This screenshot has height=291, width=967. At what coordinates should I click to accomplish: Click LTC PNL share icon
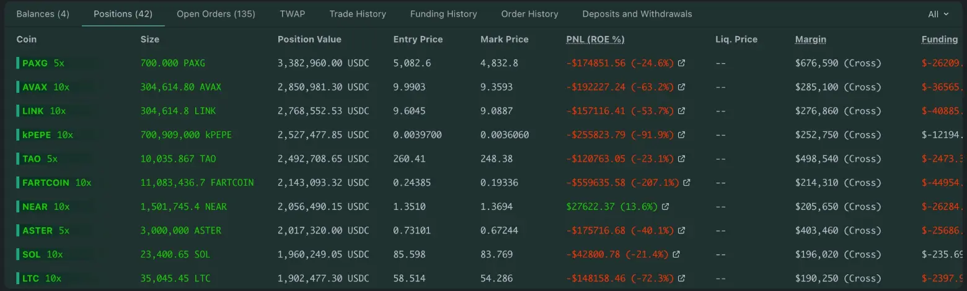coord(681,279)
